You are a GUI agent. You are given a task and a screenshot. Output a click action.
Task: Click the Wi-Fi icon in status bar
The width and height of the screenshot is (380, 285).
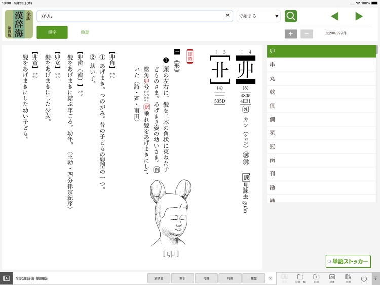coord(358,3)
